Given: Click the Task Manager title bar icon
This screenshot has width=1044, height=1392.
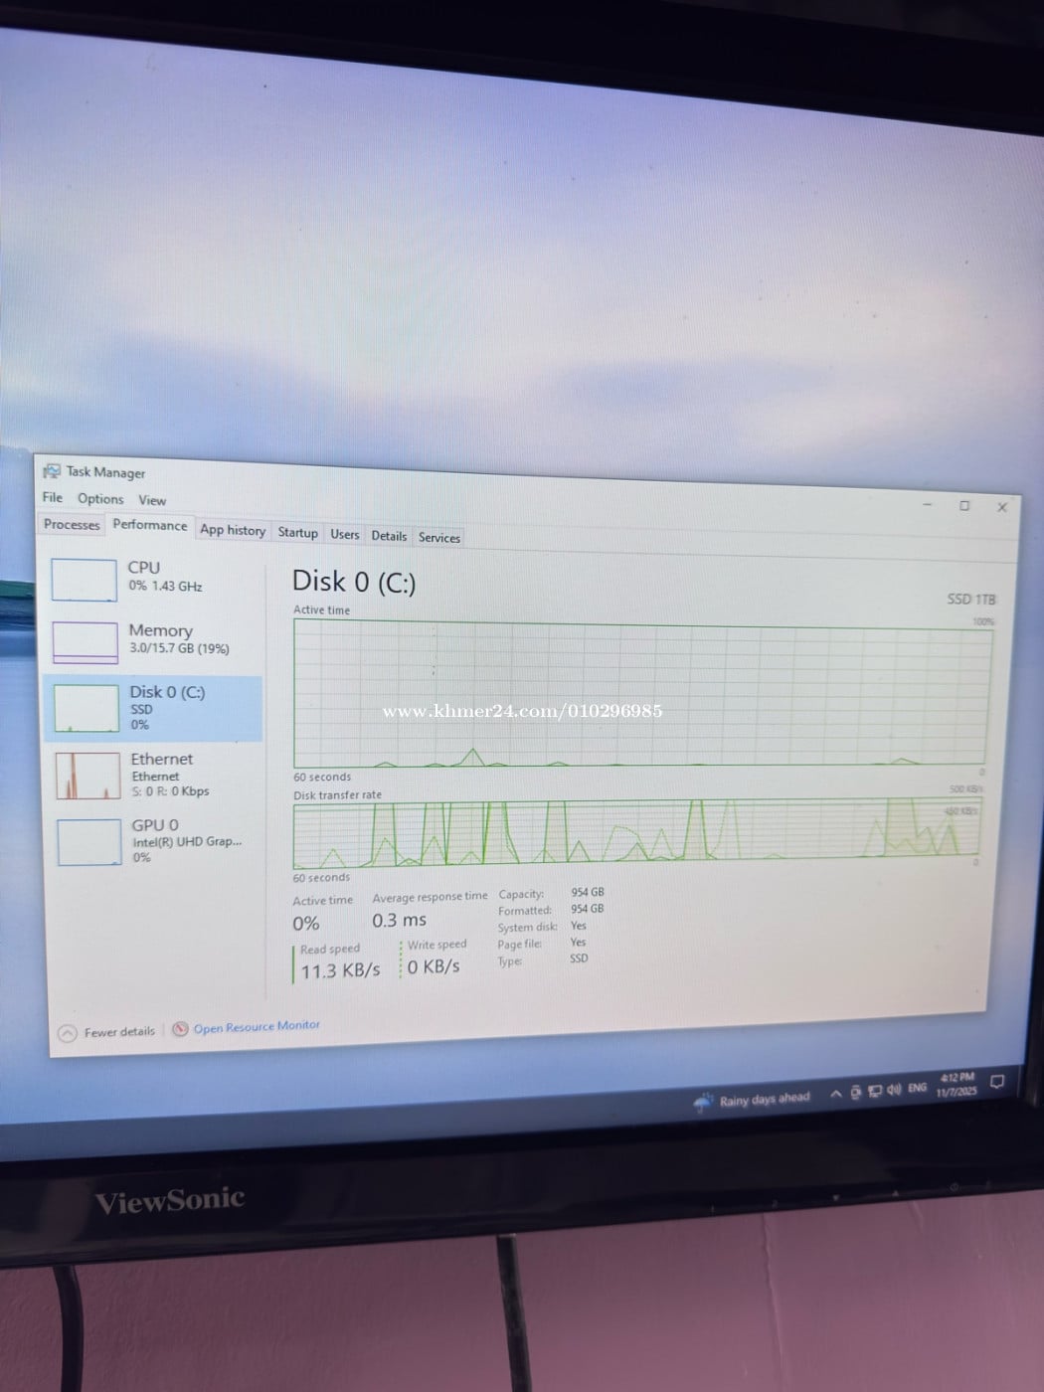Looking at the screenshot, I should [x=52, y=471].
